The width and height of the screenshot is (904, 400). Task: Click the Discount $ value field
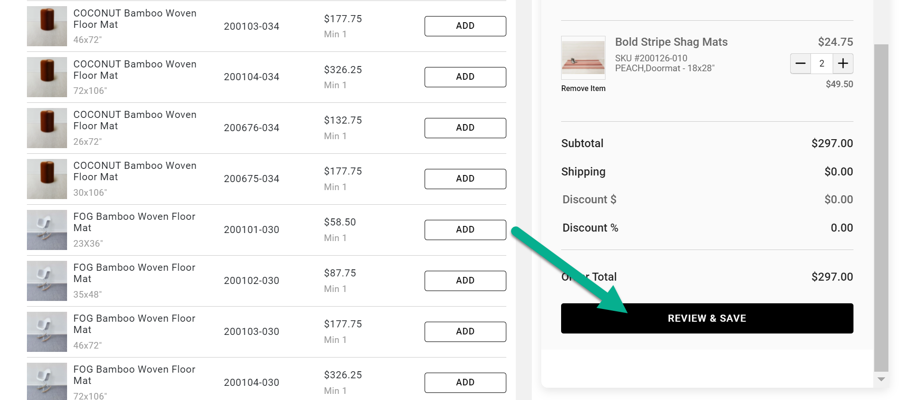coord(838,200)
